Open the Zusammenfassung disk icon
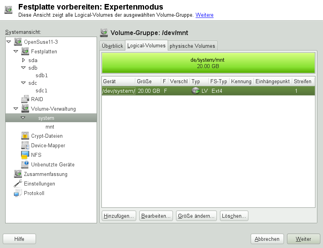 tap(18, 174)
